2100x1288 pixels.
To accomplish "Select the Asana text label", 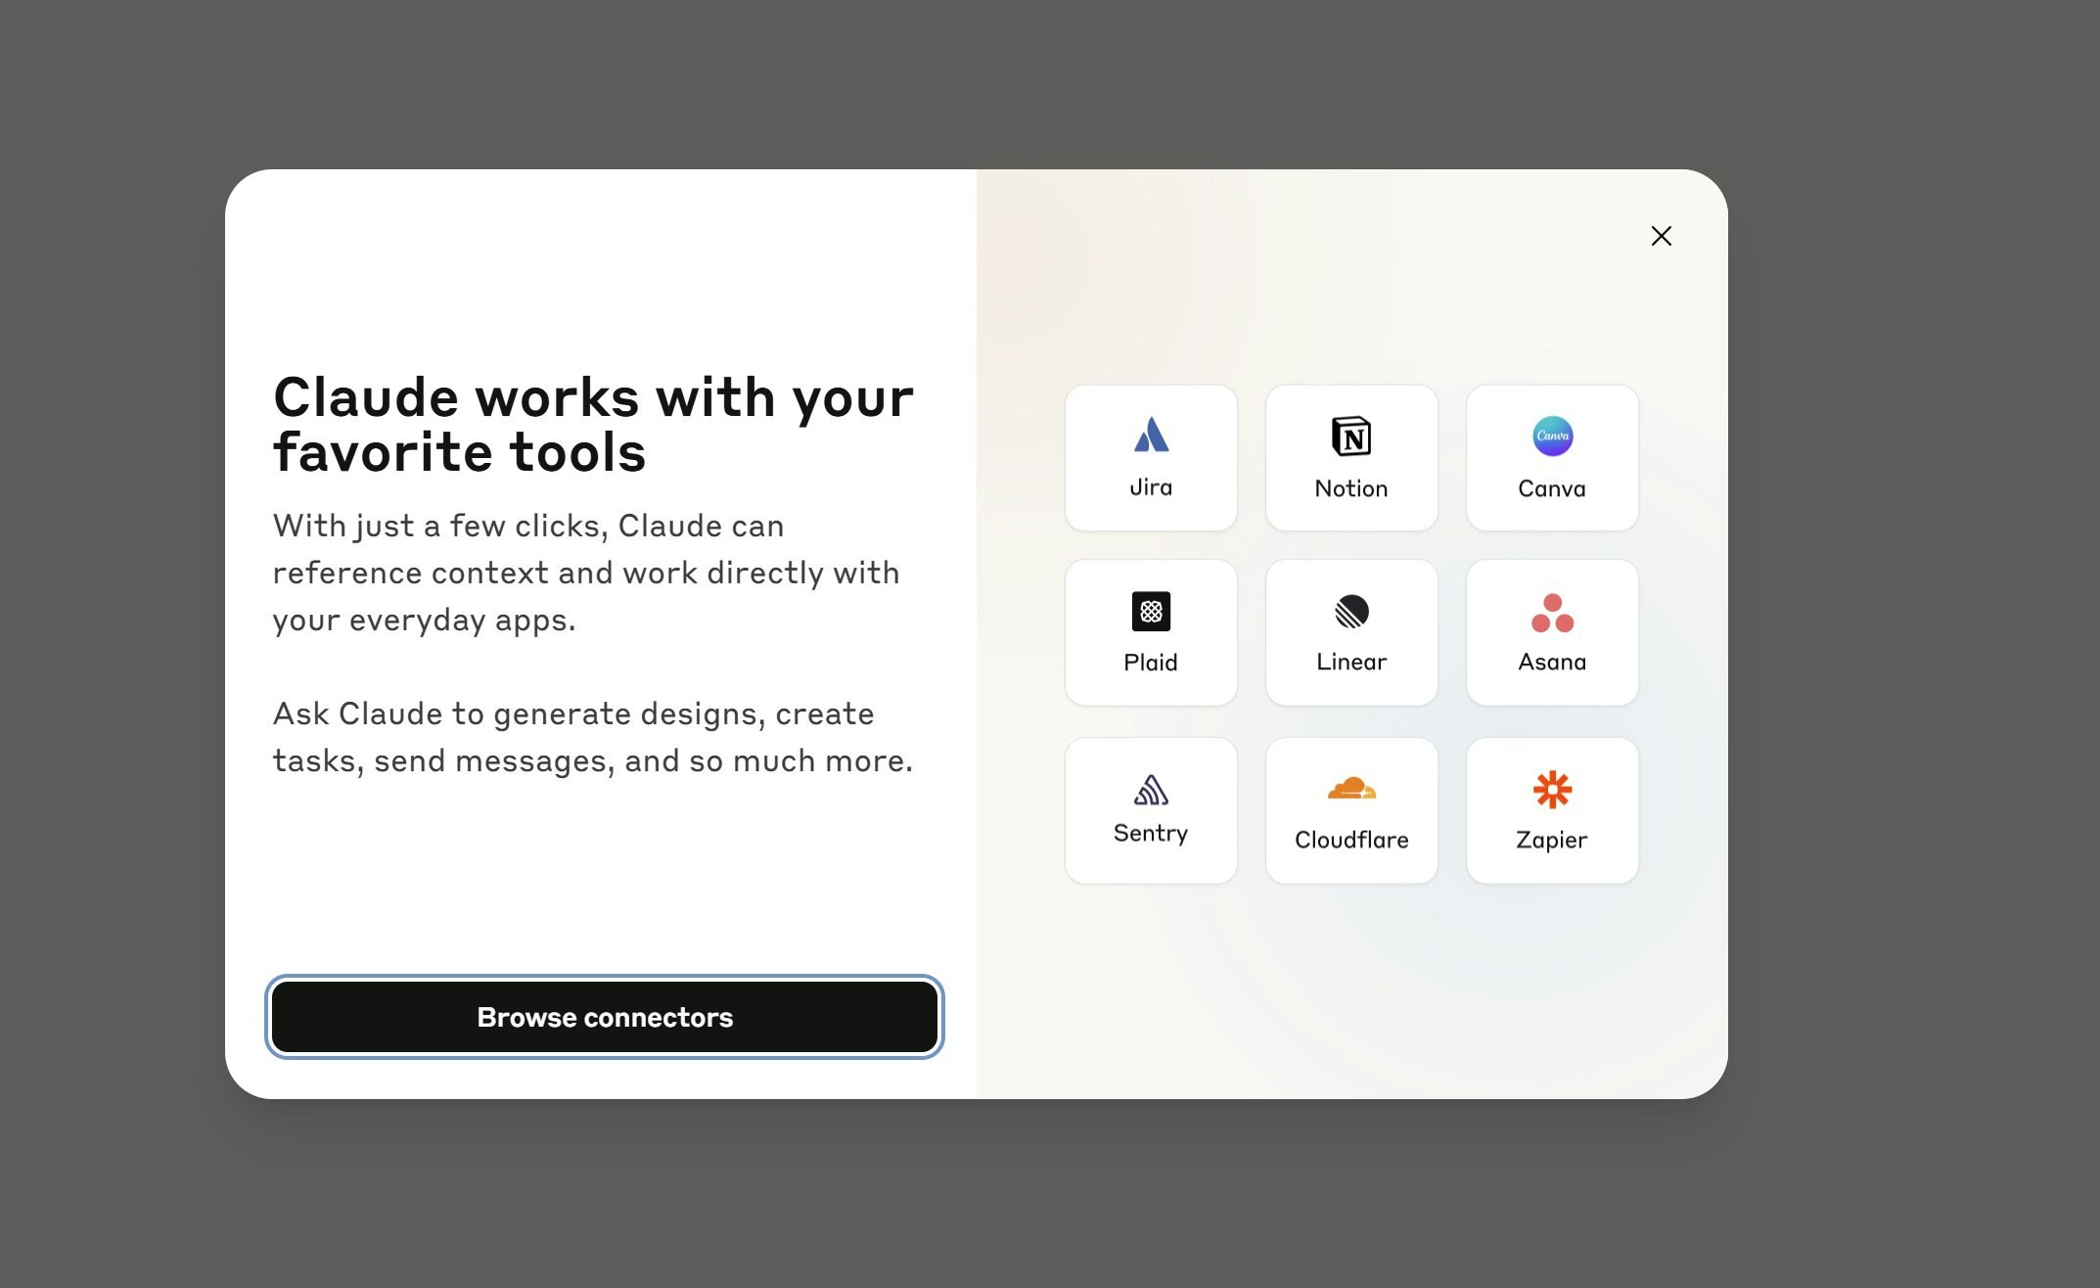I will click(x=1552, y=662).
